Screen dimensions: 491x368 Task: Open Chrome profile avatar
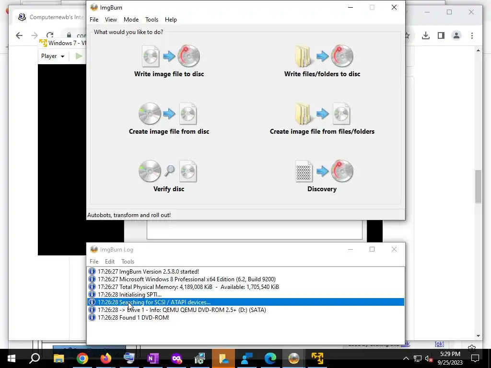point(456,35)
